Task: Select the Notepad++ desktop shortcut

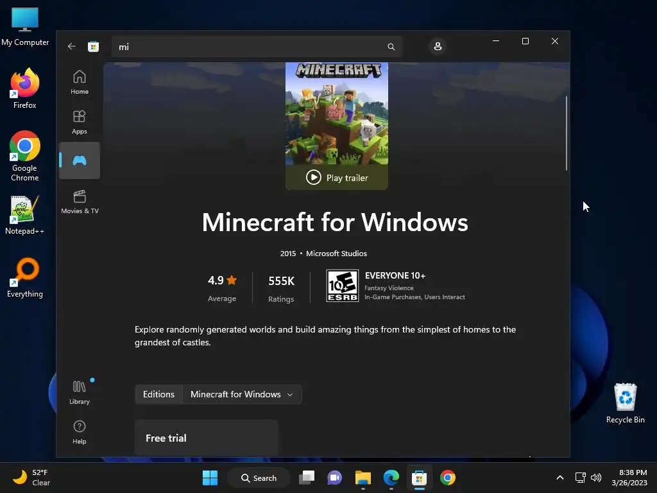Action: (x=25, y=215)
